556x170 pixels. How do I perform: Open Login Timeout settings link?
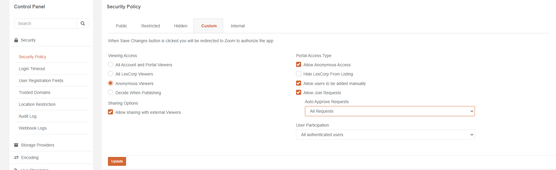32,69
